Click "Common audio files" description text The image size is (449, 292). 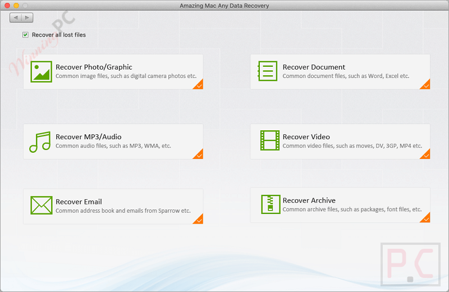[x=113, y=146]
